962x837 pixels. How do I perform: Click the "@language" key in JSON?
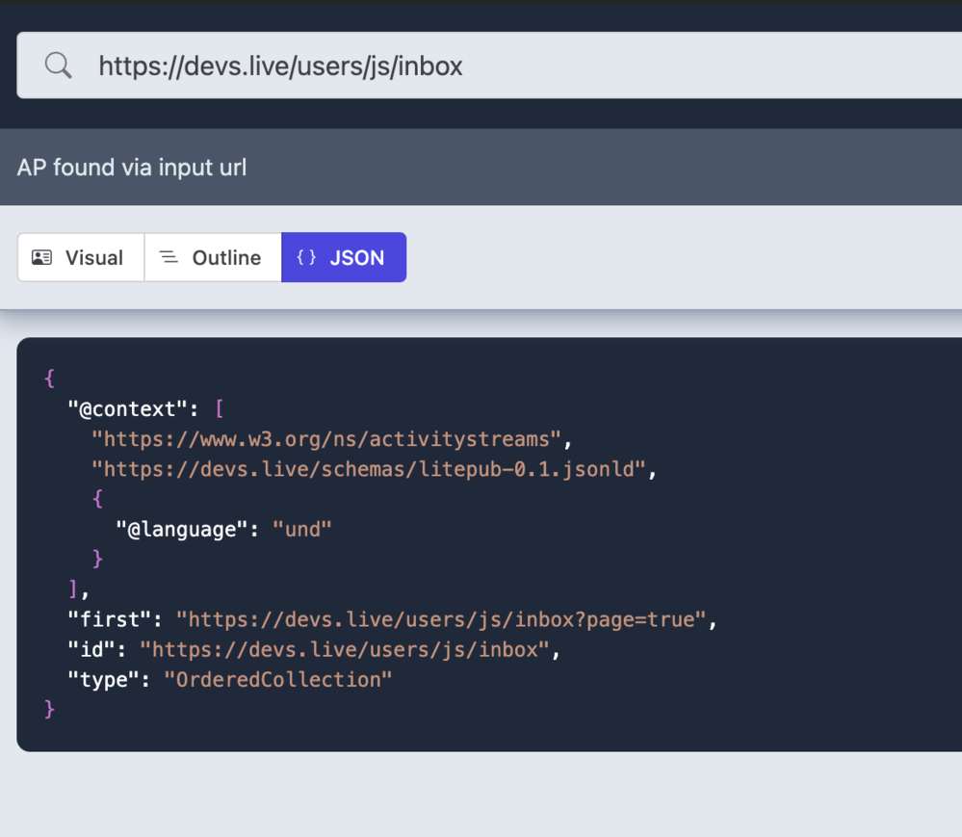[181, 529]
